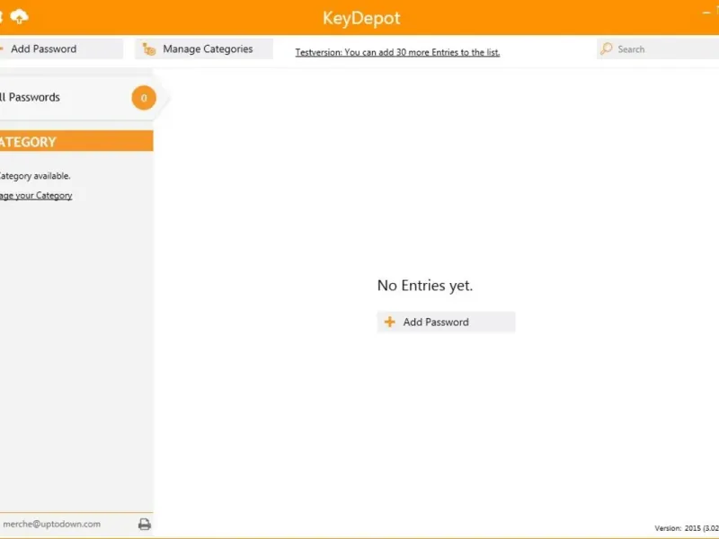Minimize the KeyDepot window
719x539 pixels.
706,13
